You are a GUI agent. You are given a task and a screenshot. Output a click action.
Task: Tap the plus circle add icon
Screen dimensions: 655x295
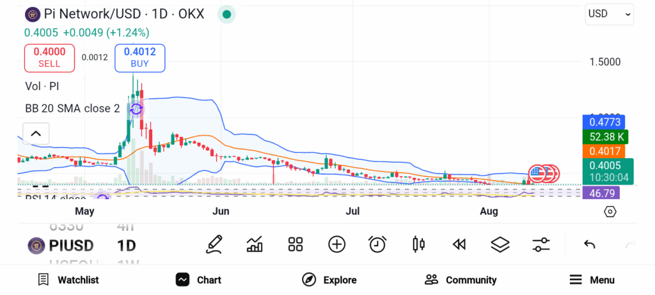(x=336, y=244)
